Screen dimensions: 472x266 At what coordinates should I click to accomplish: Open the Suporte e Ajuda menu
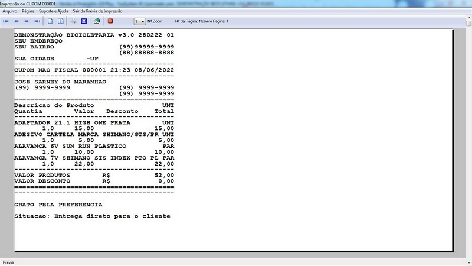click(54, 11)
